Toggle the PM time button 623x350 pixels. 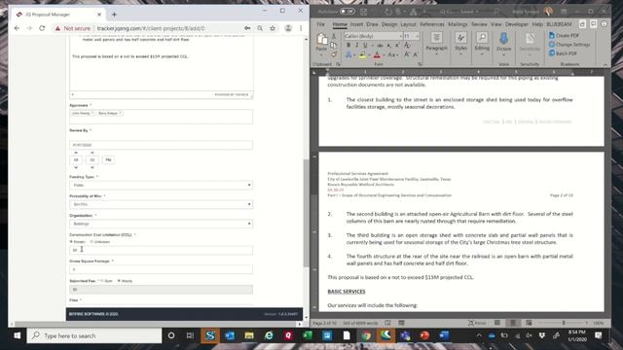108,159
